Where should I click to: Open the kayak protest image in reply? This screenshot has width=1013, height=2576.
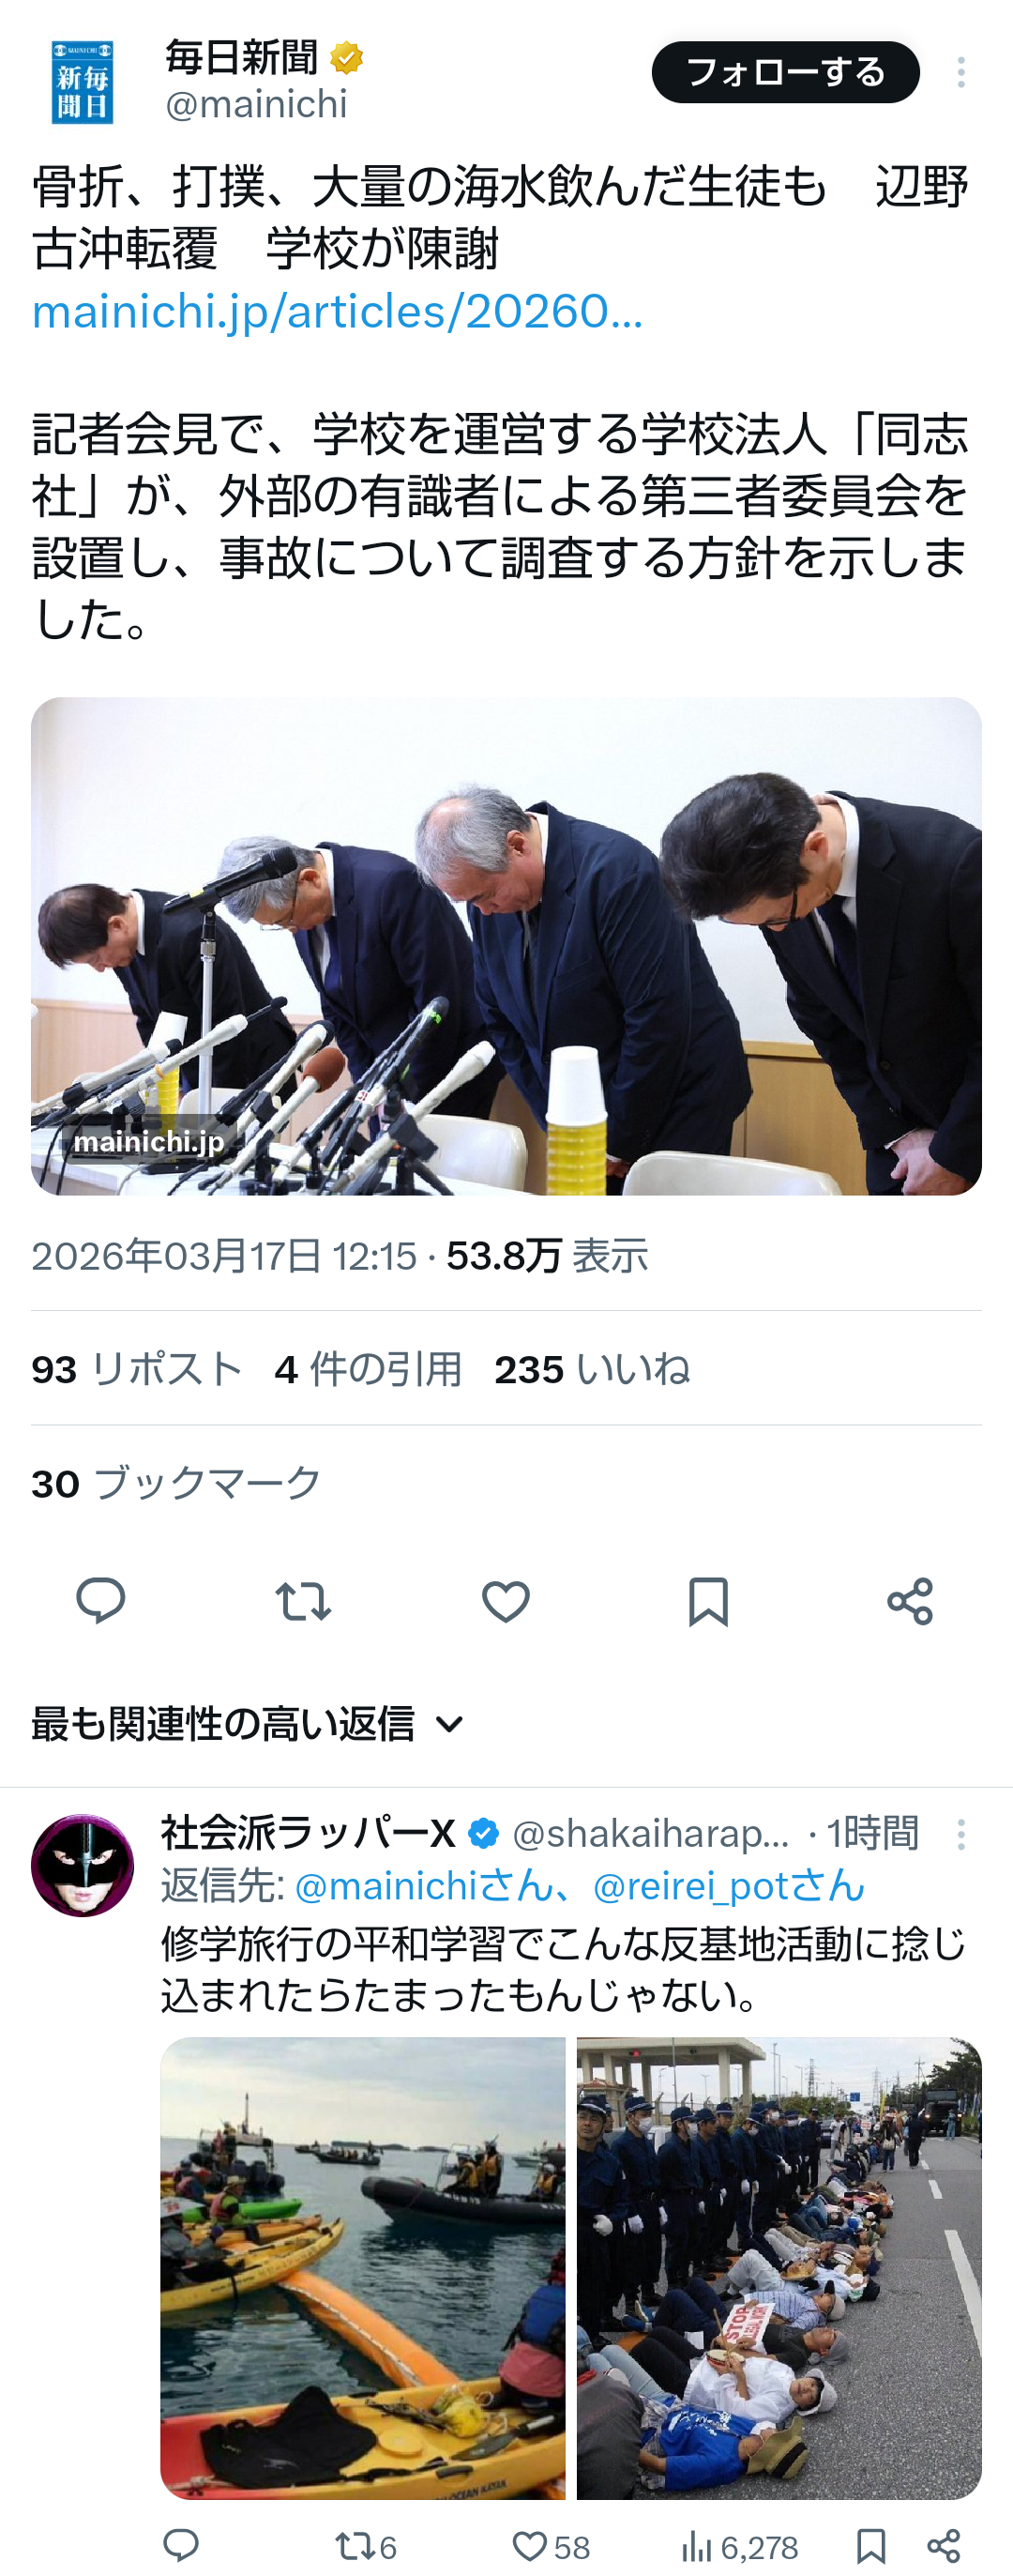point(363,2268)
